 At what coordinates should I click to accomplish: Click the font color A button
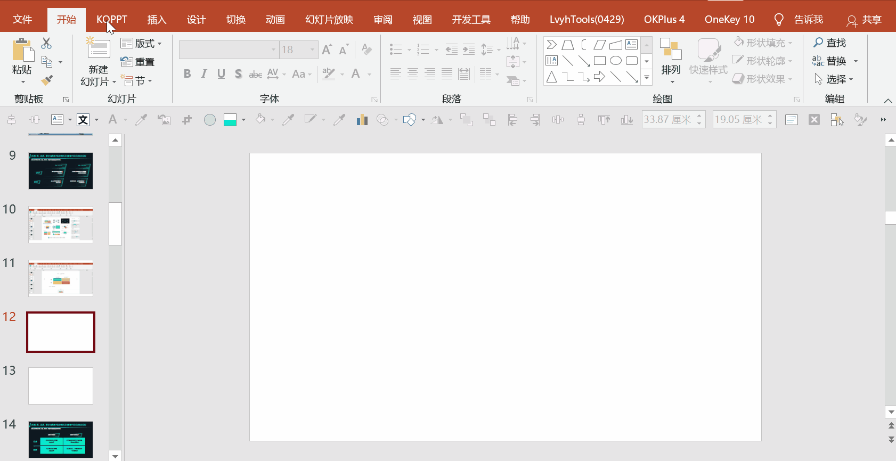356,74
